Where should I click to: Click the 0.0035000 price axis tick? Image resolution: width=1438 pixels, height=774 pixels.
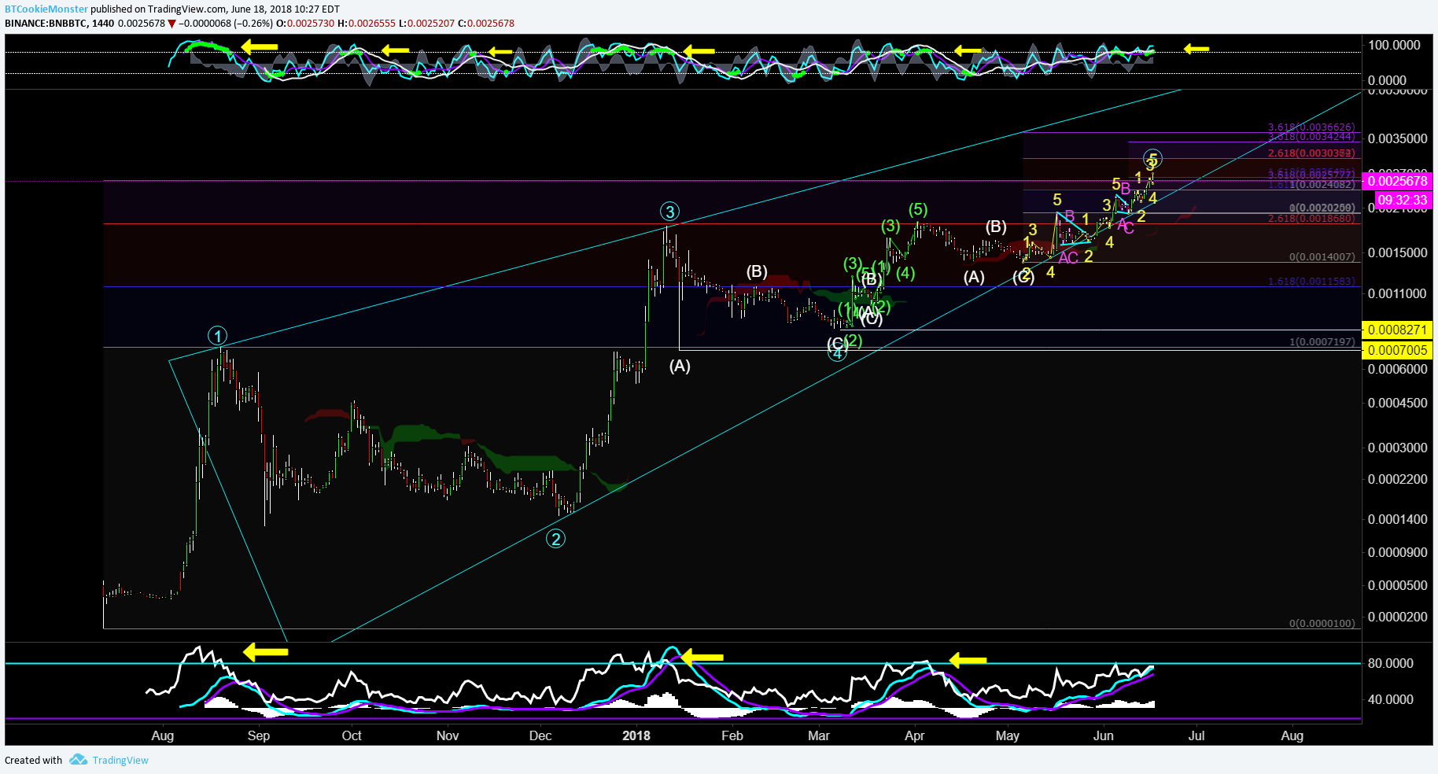(x=1397, y=138)
